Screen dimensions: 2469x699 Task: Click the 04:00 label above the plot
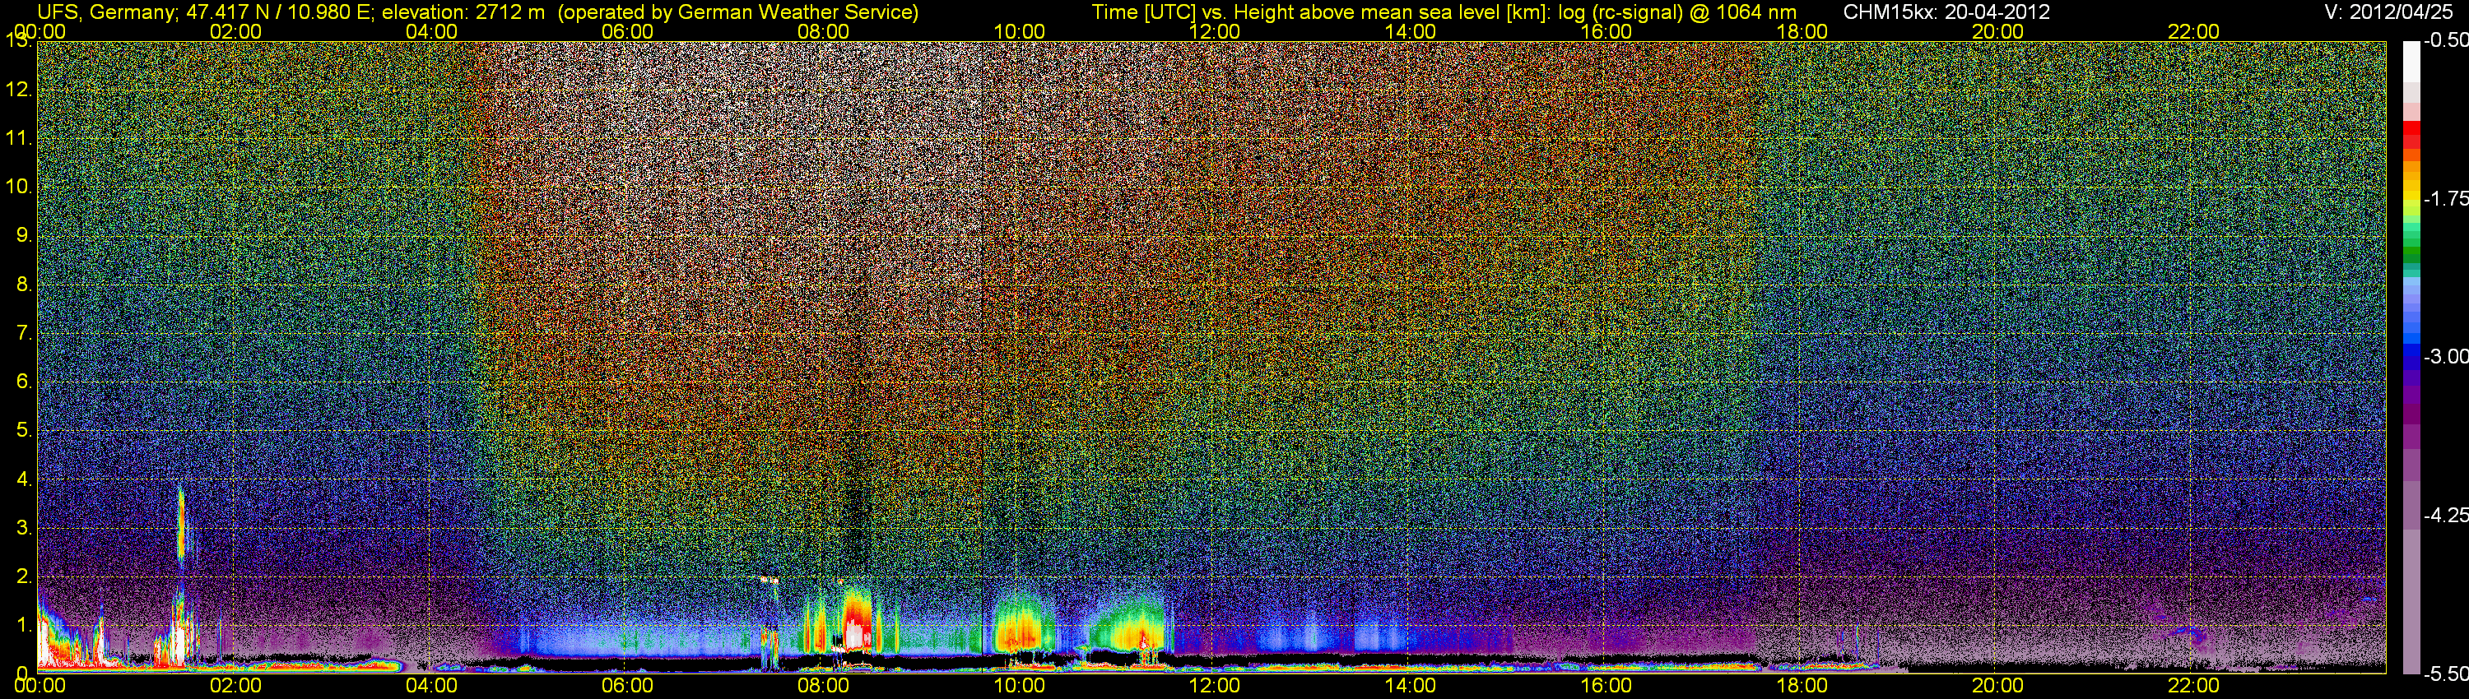tap(431, 31)
